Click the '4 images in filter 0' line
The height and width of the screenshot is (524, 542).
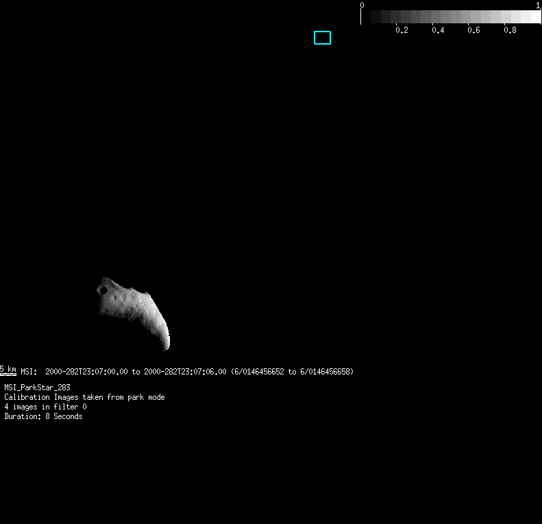pyautogui.click(x=45, y=407)
